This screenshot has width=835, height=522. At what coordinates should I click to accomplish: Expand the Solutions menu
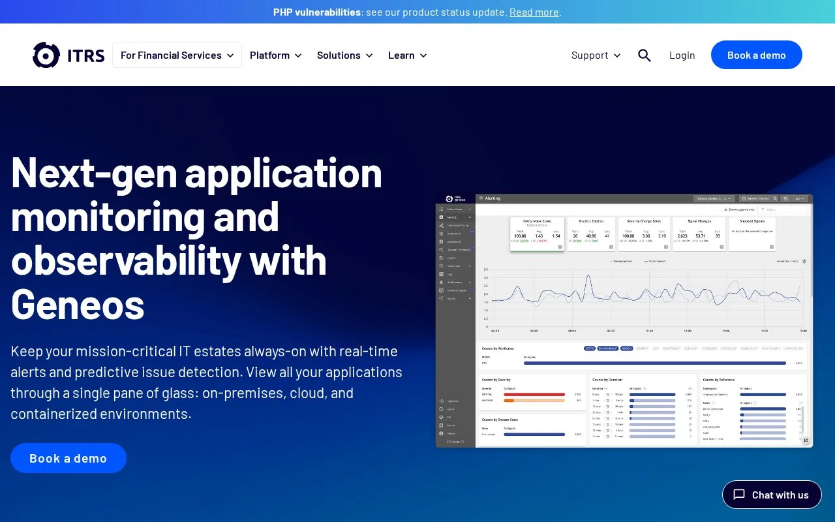[345, 55]
